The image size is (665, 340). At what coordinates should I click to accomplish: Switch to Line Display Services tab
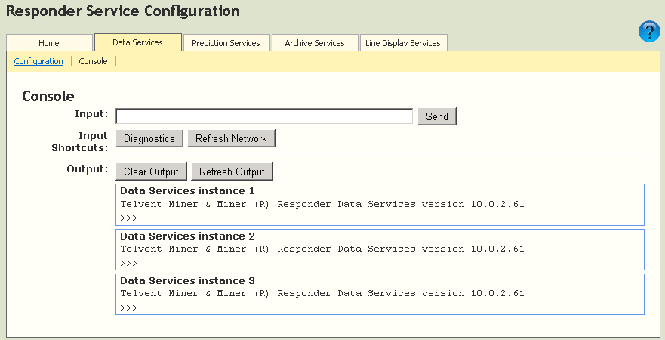click(402, 43)
